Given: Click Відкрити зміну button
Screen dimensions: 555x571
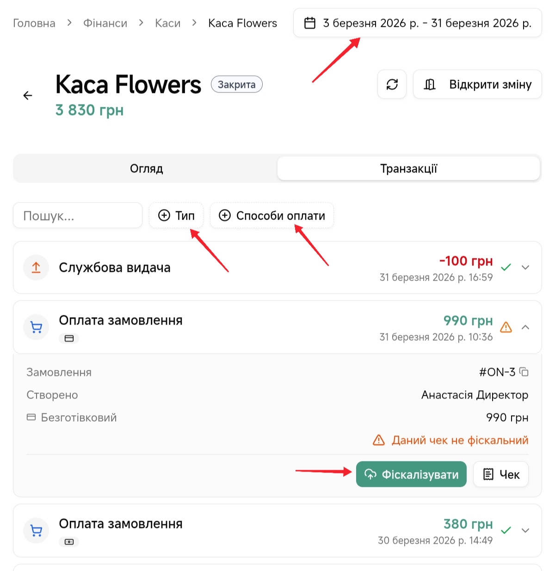Looking at the screenshot, I should pyautogui.click(x=477, y=85).
